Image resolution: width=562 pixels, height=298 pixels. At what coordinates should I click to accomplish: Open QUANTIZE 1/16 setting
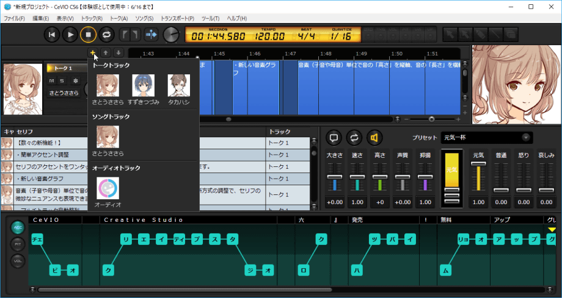click(341, 37)
